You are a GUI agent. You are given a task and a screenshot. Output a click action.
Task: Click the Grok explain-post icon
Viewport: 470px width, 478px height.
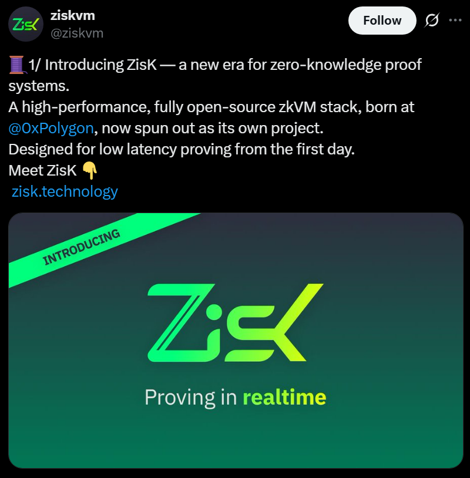click(432, 21)
